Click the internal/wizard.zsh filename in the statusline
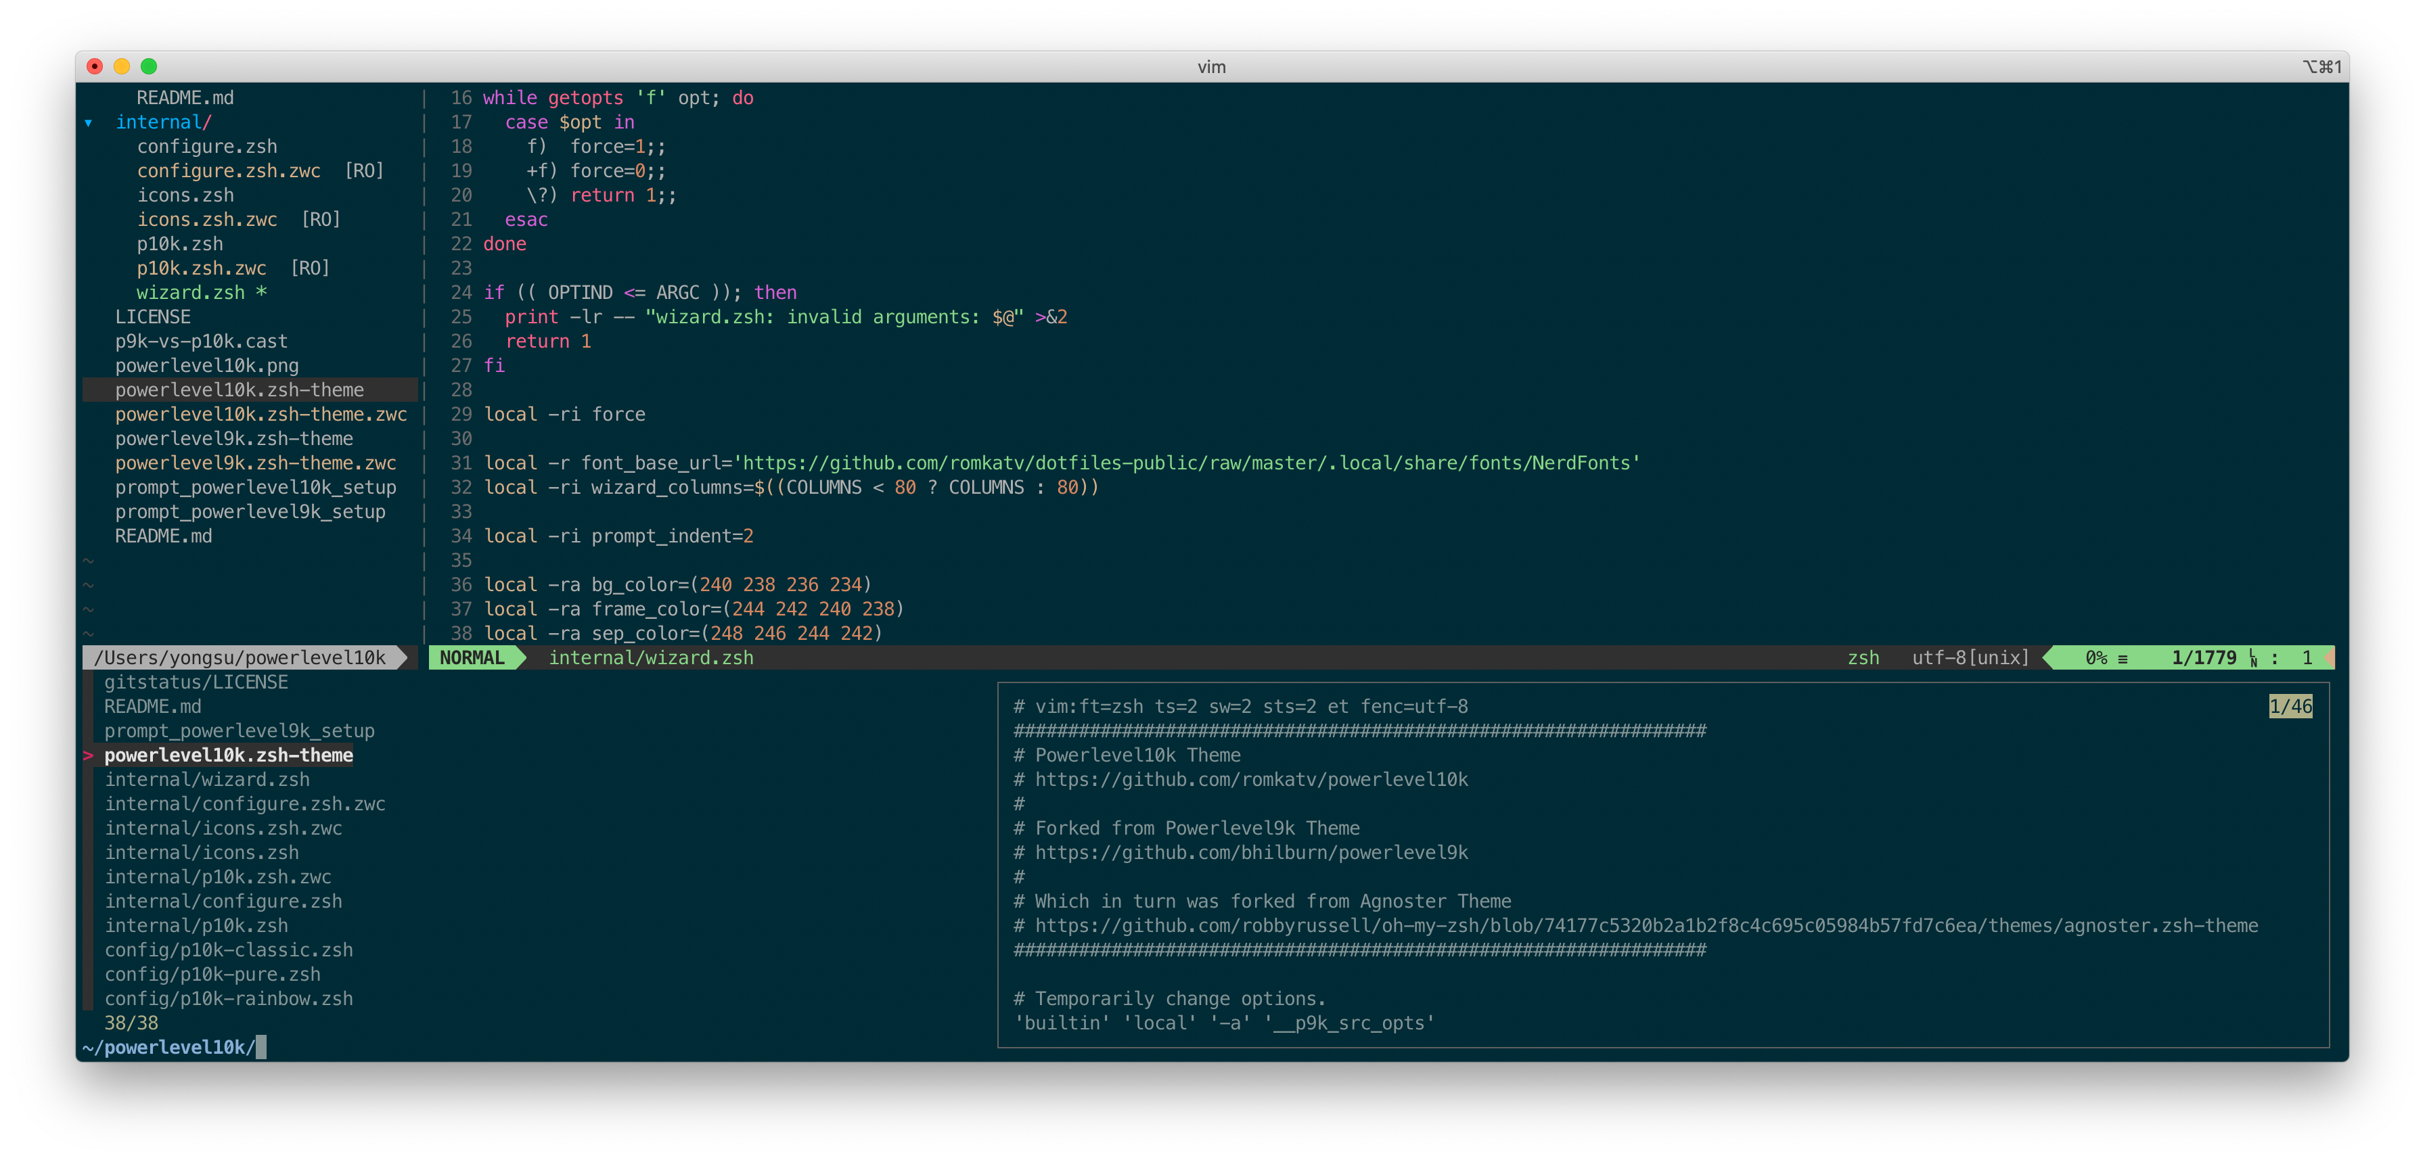2425x1162 pixels. tap(650, 657)
